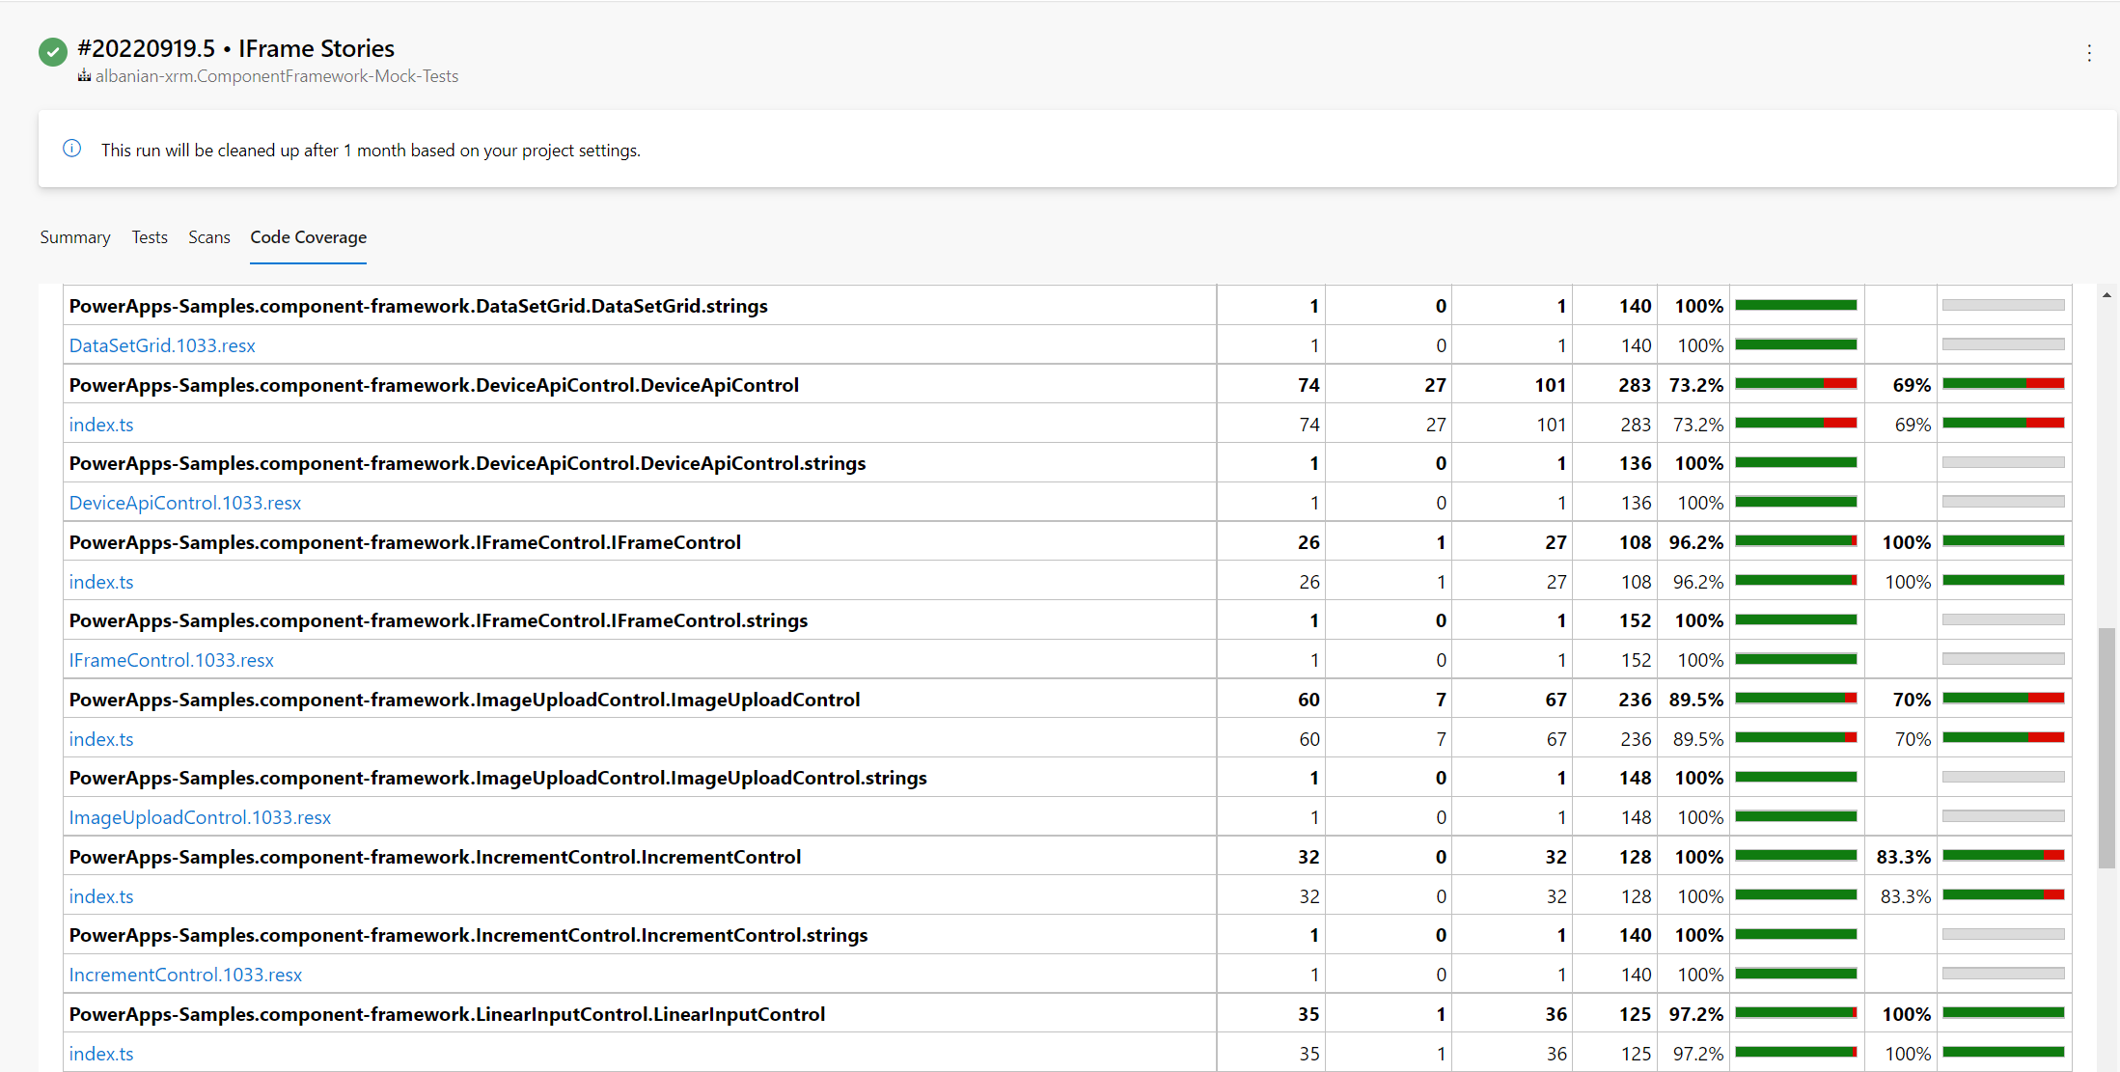
Task: Click the bold 89.5% ImageUploadControl coverage value
Action: (1696, 700)
